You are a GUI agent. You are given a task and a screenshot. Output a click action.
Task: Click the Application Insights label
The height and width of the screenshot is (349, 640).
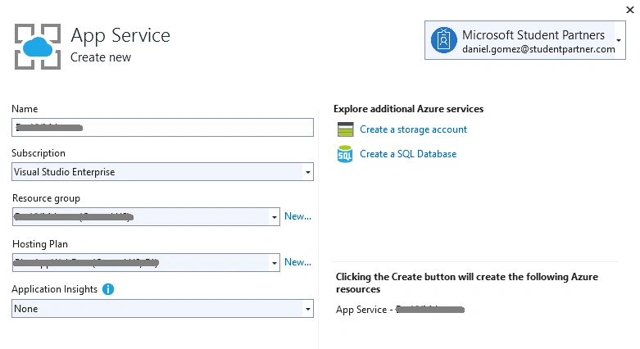55,289
